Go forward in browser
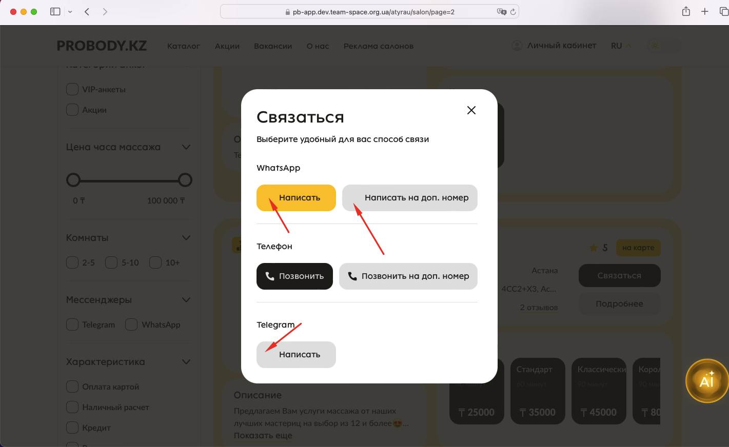This screenshot has height=447, width=729. point(105,11)
